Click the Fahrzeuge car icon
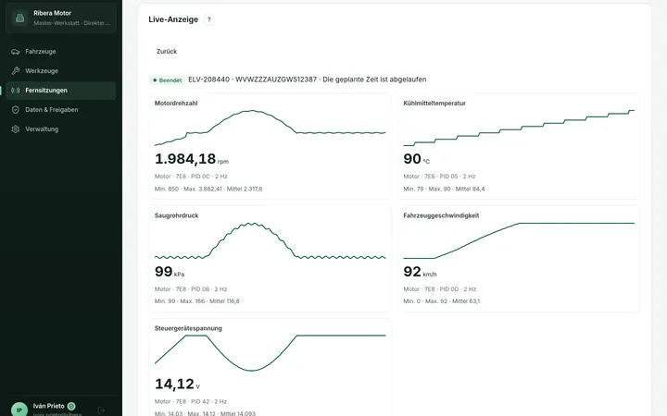 coord(16,52)
